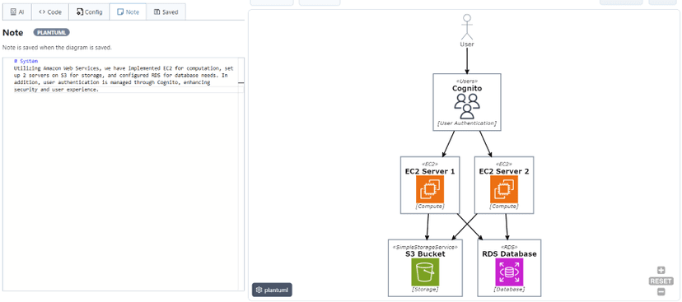Click the 'Note' panel heading

(x=13, y=33)
